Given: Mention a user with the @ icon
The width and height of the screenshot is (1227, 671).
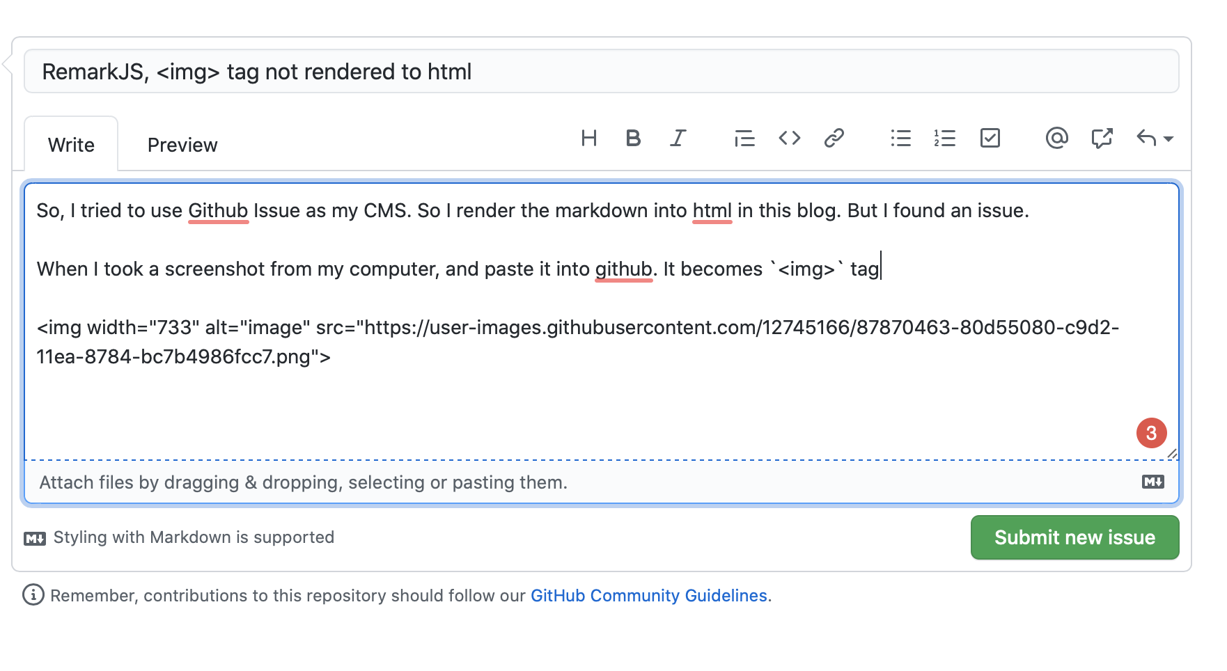Looking at the screenshot, I should [x=1056, y=138].
